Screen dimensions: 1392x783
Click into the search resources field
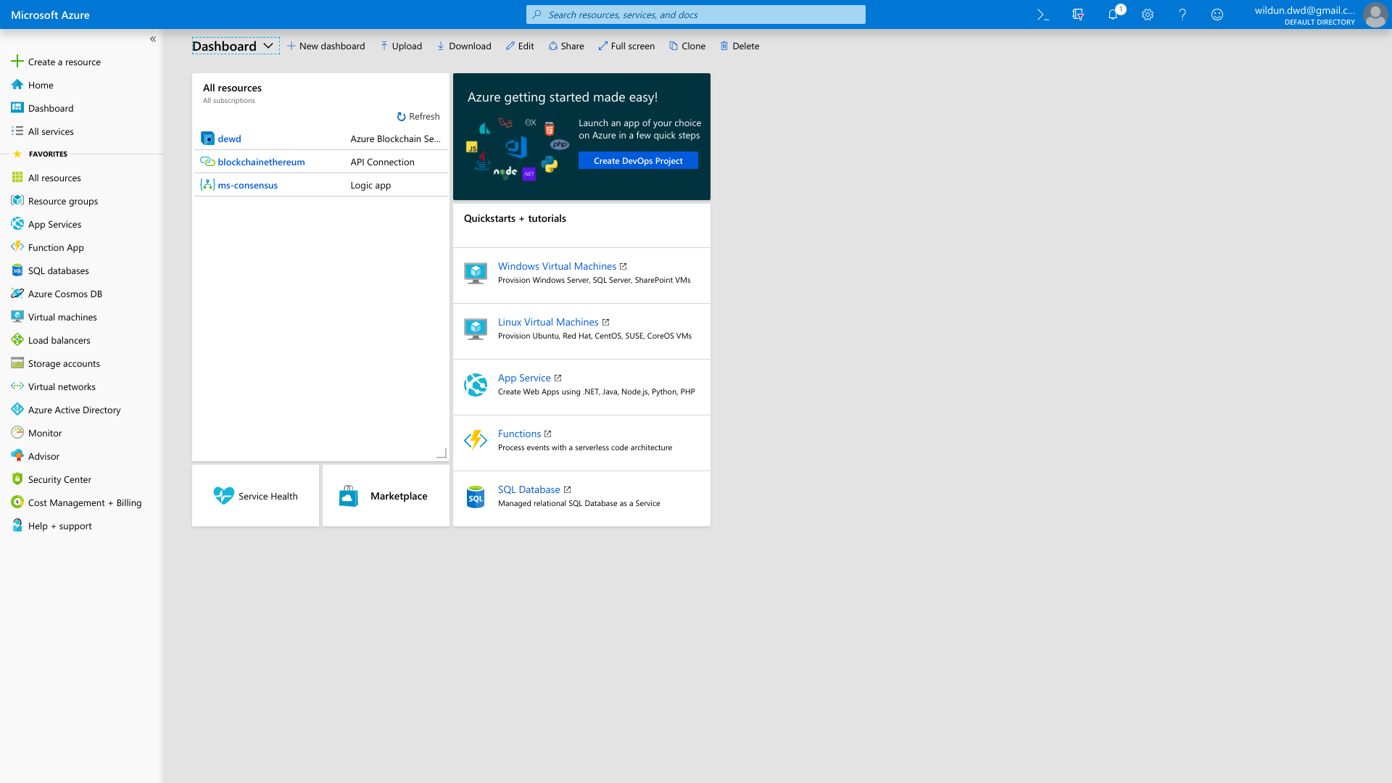[x=696, y=14]
